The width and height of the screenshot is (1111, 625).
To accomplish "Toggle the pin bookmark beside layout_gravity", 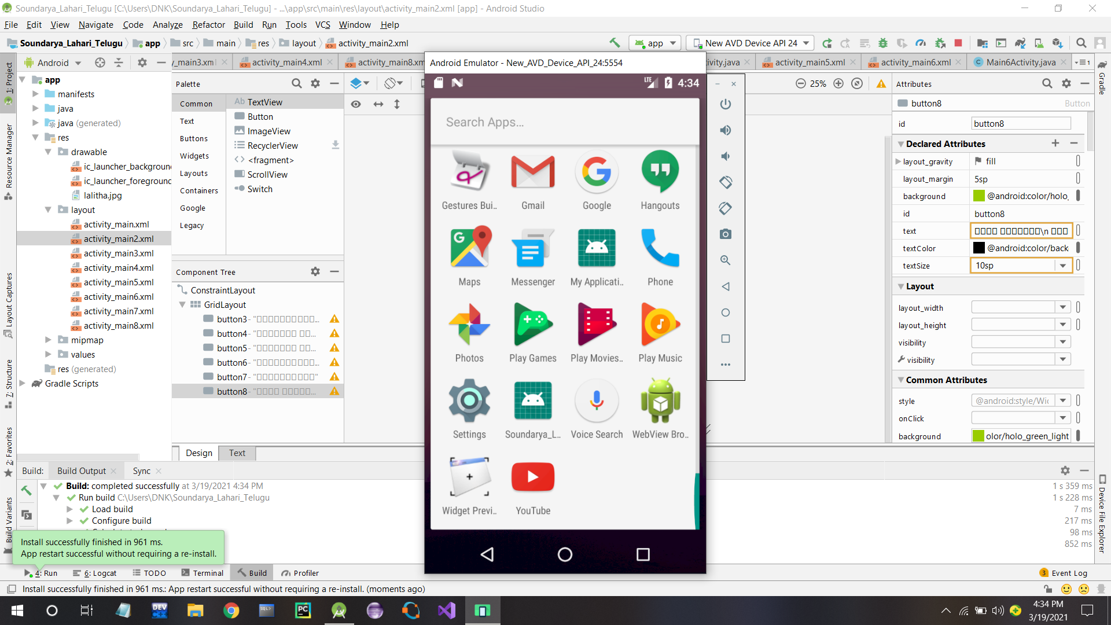I will coord(1079,161).
